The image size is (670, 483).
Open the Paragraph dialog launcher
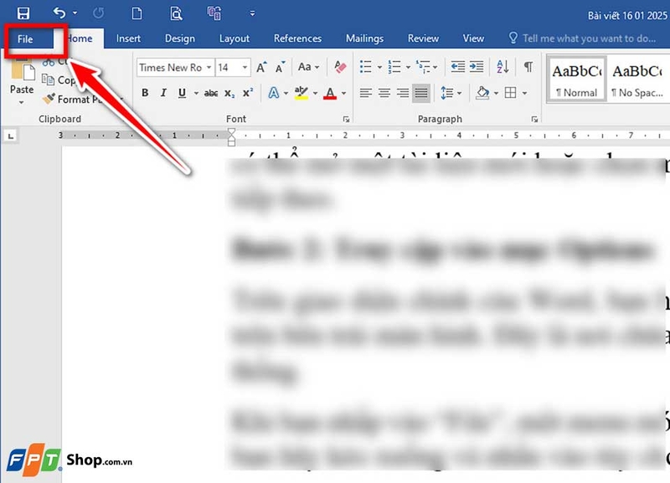tap(534, 120)
